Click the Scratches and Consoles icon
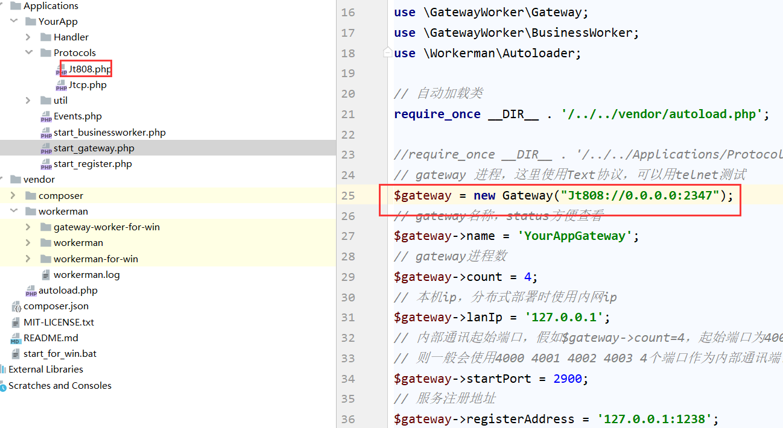This screenshot has height=428, width=783. click(x=2, y=385)
